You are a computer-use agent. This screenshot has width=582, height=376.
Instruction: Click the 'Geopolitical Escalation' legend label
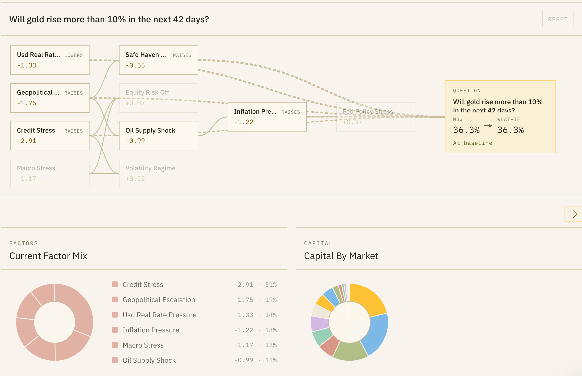pyautogui.click(x=159, y=300)
